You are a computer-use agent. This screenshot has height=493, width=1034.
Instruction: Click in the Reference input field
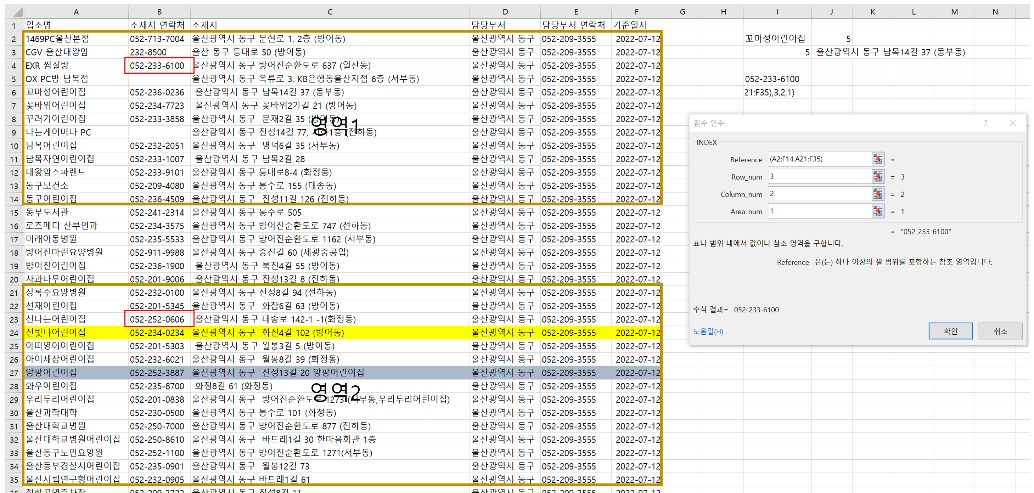click(x=819, y=159)
